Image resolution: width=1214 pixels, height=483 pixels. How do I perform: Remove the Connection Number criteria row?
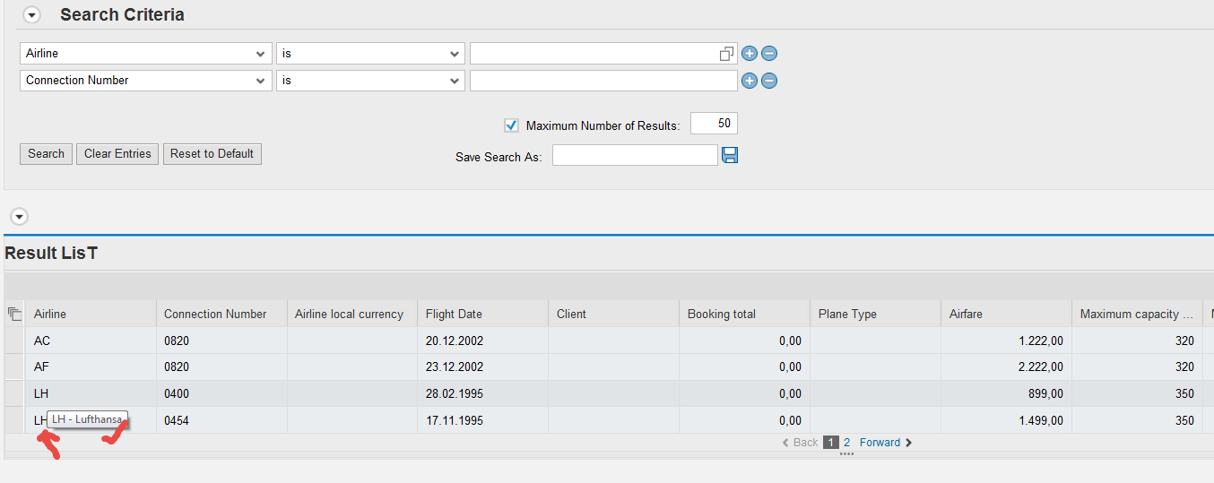click(769, 81)
